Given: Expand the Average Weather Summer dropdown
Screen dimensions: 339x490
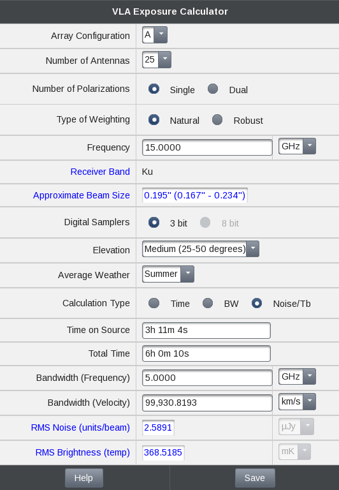Looking at the screenshot, I should 168,274.
